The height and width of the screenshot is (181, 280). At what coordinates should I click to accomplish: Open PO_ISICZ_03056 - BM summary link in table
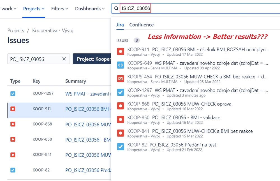coord(88,140)
